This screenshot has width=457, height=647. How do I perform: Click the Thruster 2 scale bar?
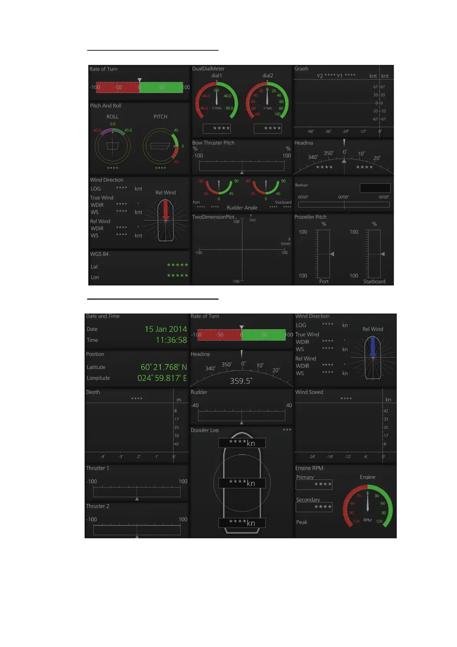137,529
